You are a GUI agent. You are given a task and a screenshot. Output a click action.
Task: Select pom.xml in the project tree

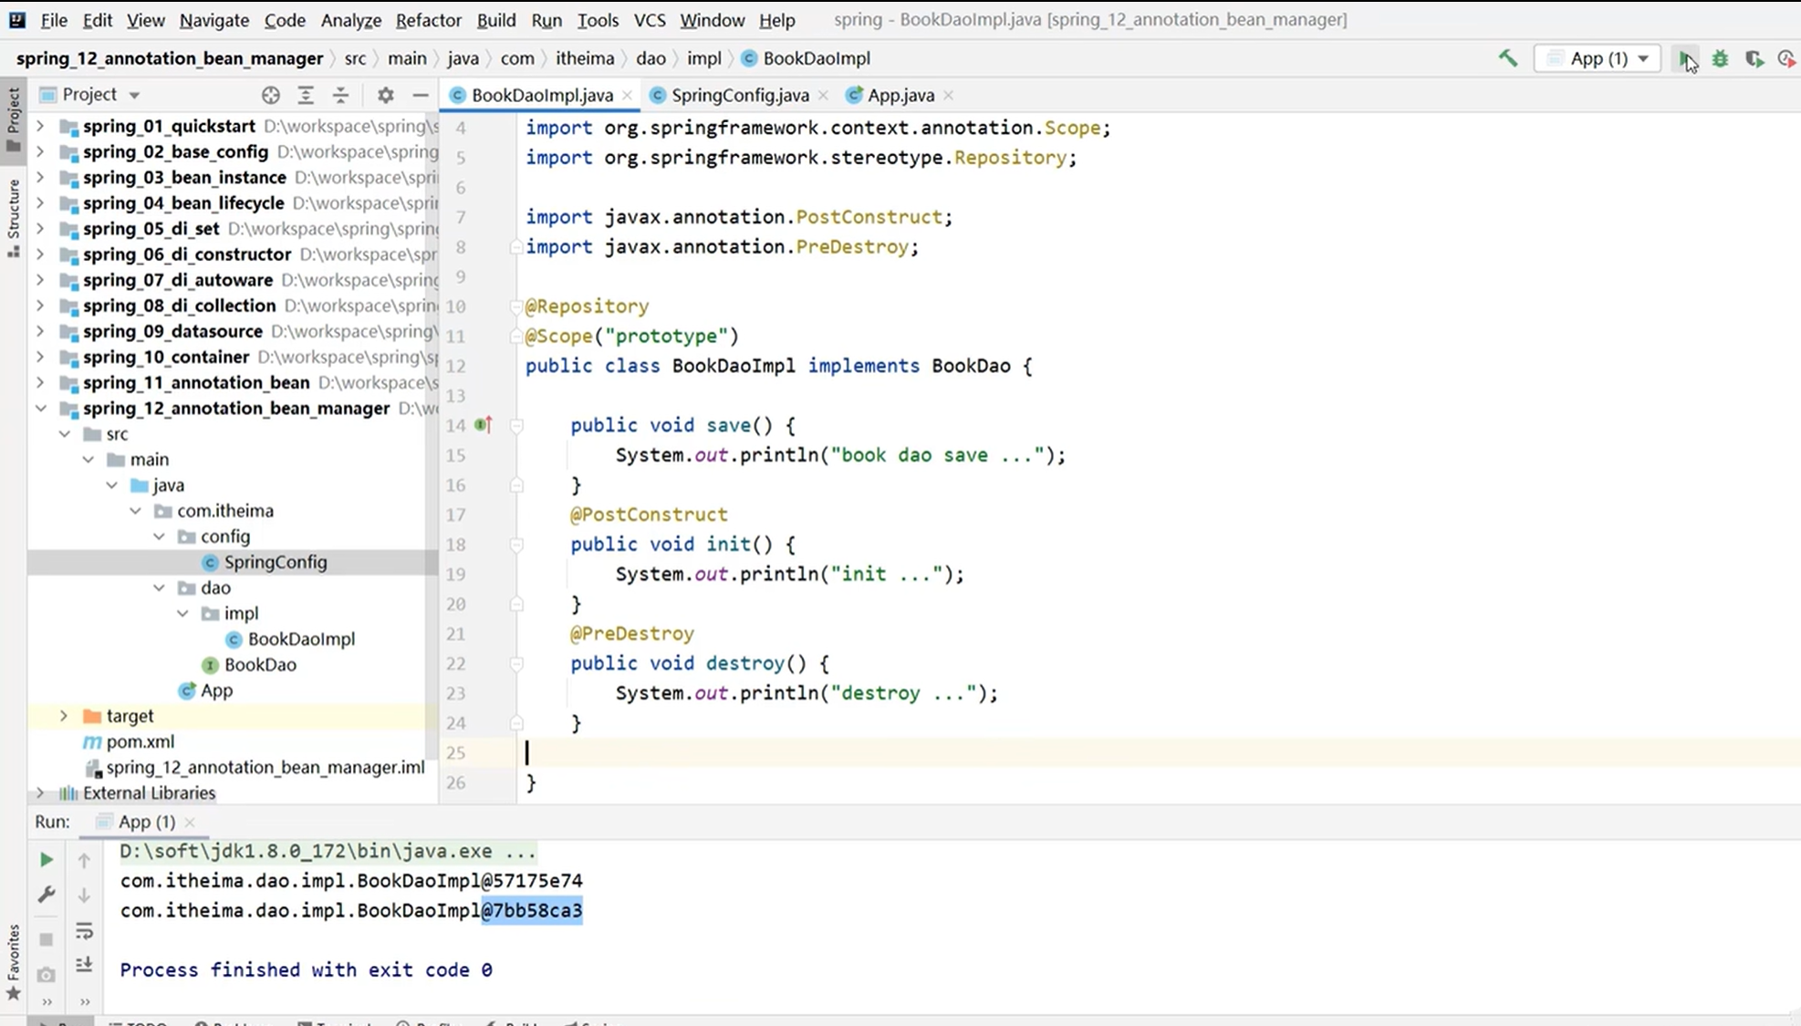(x=140, y=741)
